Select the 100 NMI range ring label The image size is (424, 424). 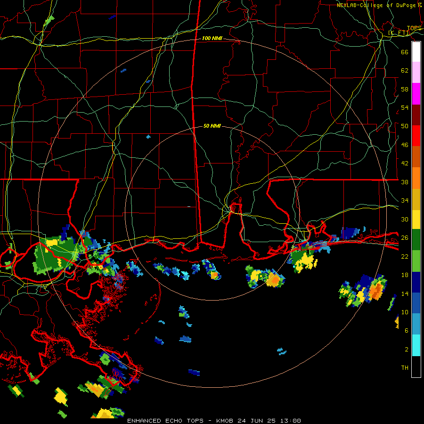[x=212, y=39]
